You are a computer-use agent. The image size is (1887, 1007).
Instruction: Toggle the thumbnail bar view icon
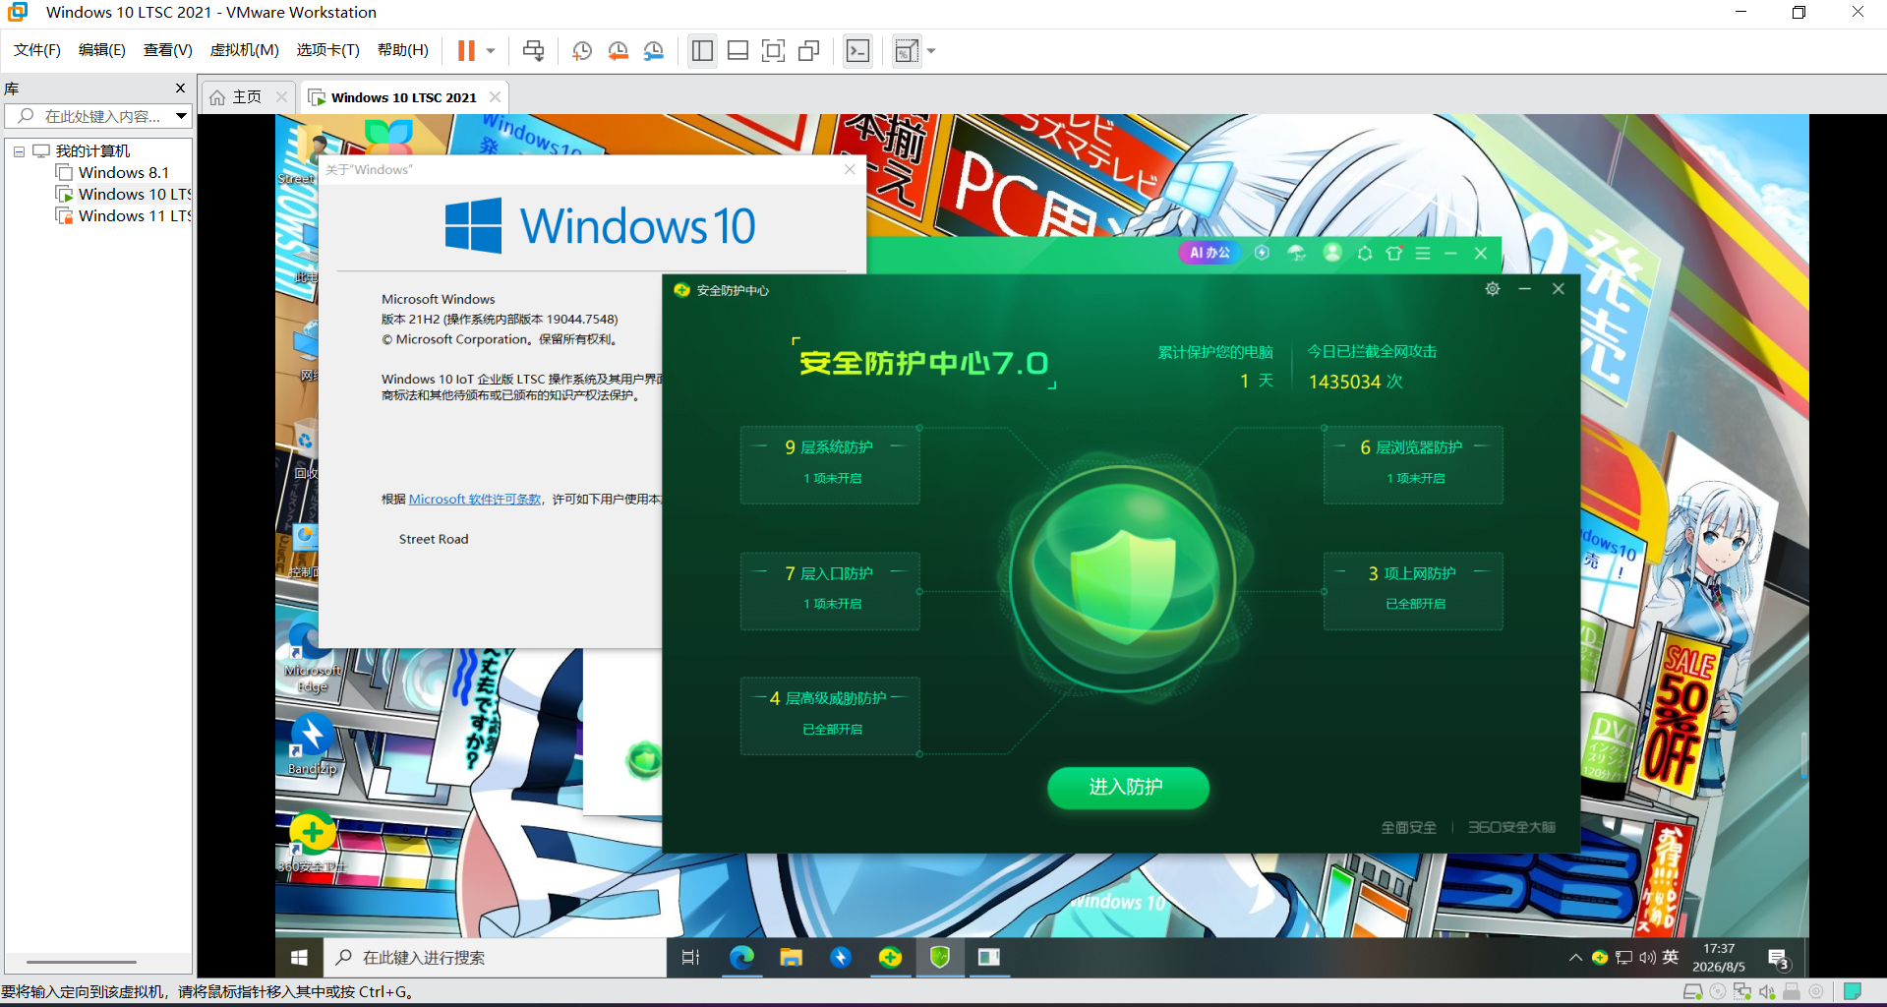(x=737, y=50)
